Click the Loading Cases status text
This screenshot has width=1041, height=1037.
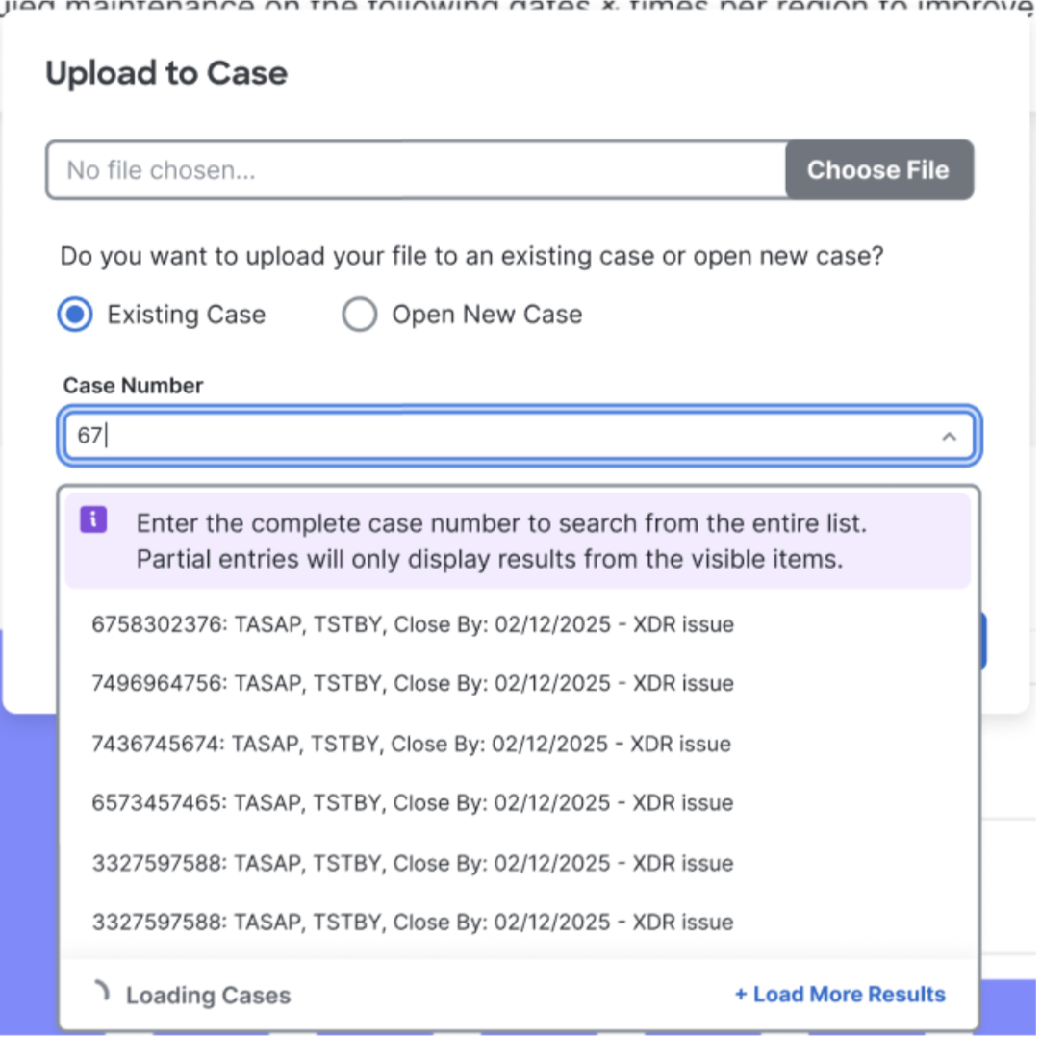coord(208,996)
